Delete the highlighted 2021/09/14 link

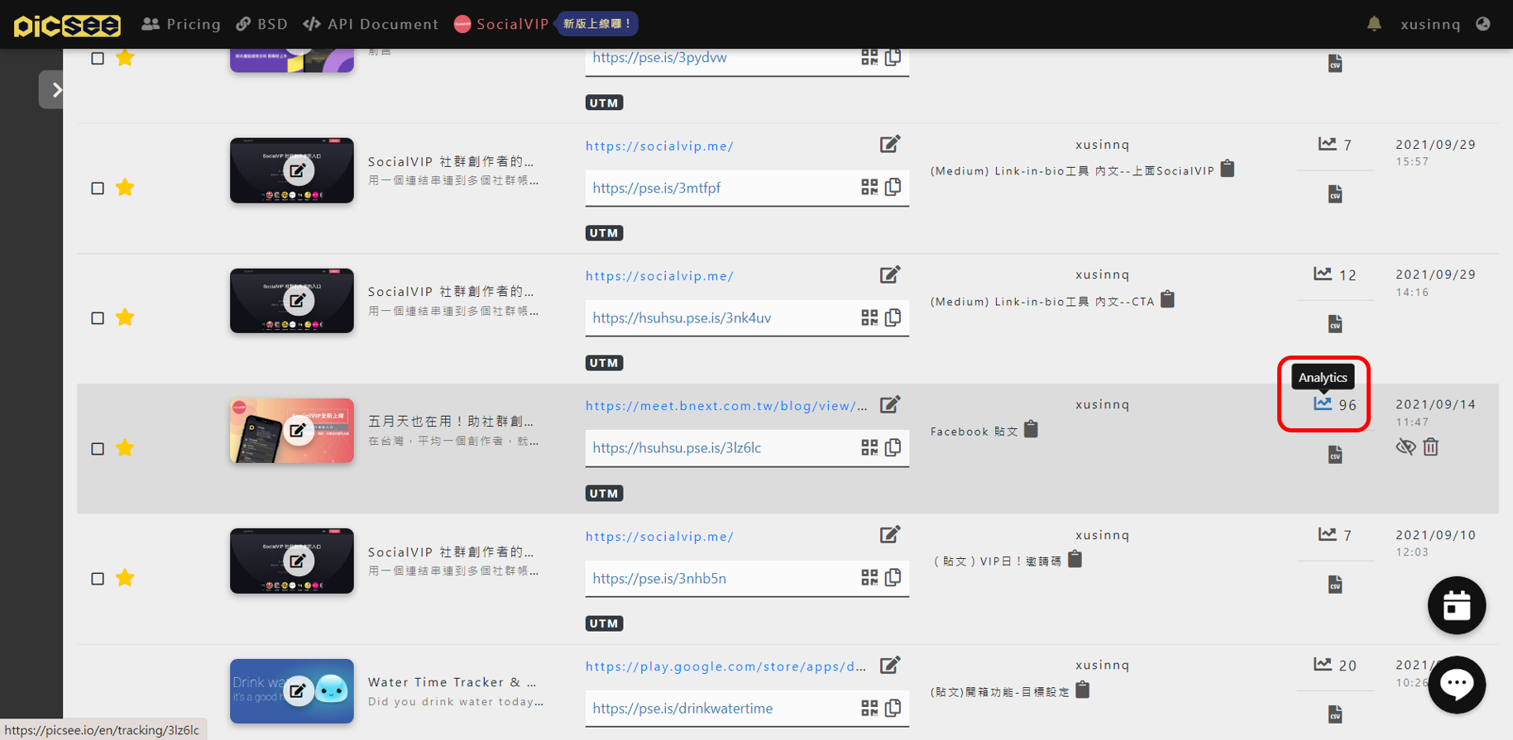tap(1431, 447)
